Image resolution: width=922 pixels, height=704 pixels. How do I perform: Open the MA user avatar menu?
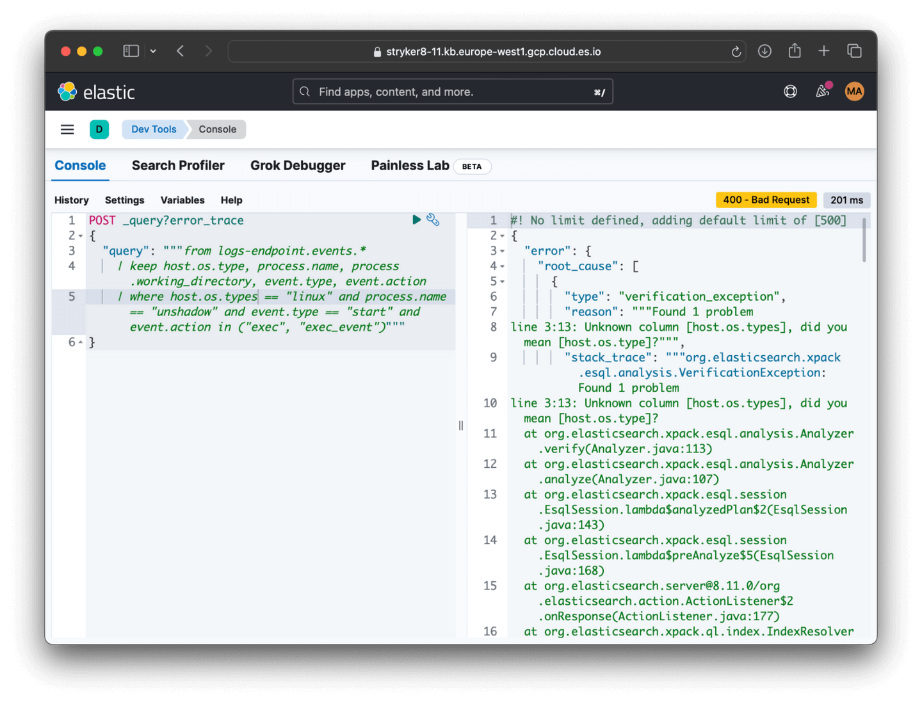pyautogui.click(x=854, y=92)
